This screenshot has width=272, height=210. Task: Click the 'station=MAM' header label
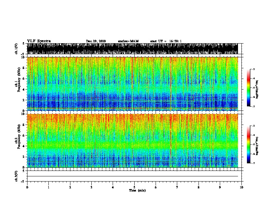coord(128,41)
